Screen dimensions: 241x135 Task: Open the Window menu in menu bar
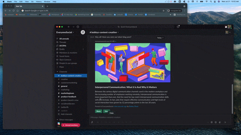[x=47, y=1]
